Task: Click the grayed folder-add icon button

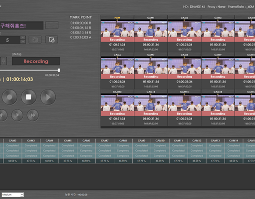Action: 35,39
